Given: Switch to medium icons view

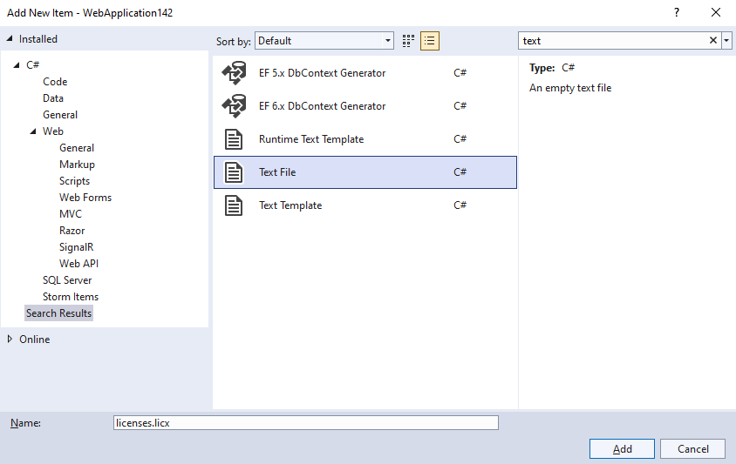Looking at the screenshot, I should (x=408, y=41).
